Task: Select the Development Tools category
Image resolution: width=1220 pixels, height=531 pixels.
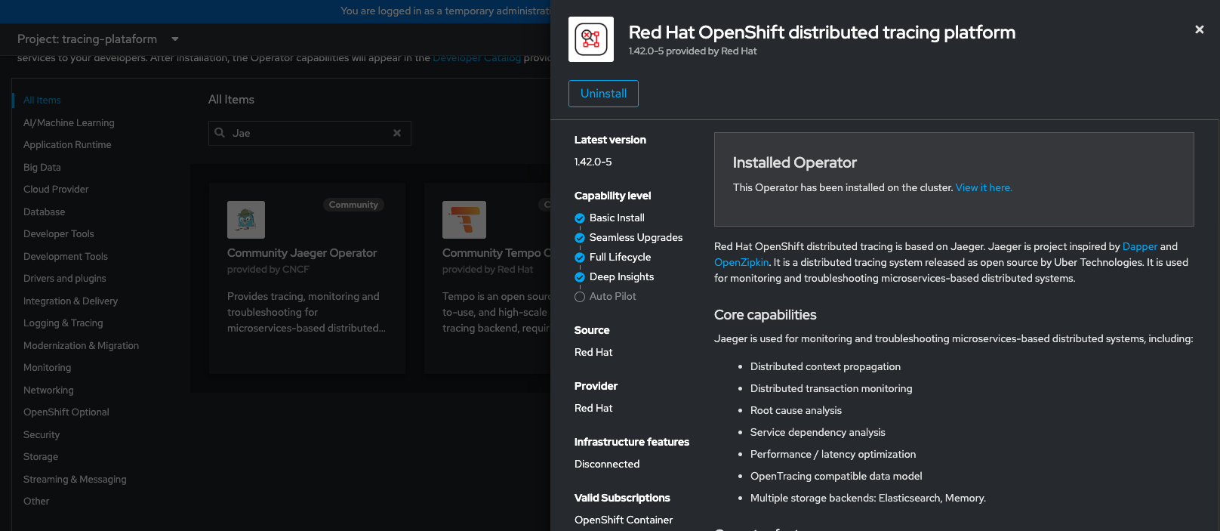Action: click(66, 256)
